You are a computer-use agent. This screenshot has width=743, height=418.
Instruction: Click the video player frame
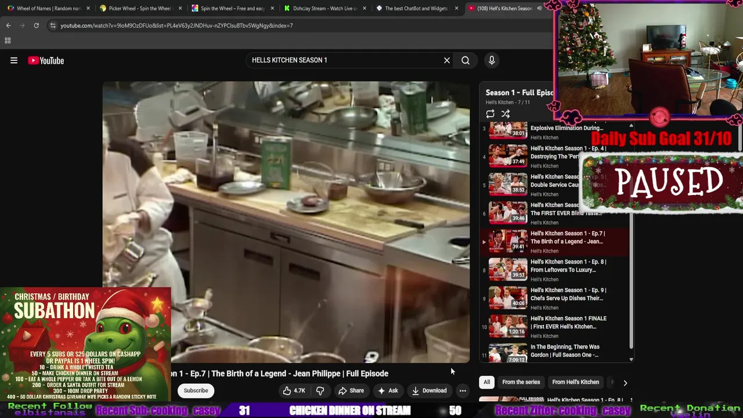tap(286, 222)
